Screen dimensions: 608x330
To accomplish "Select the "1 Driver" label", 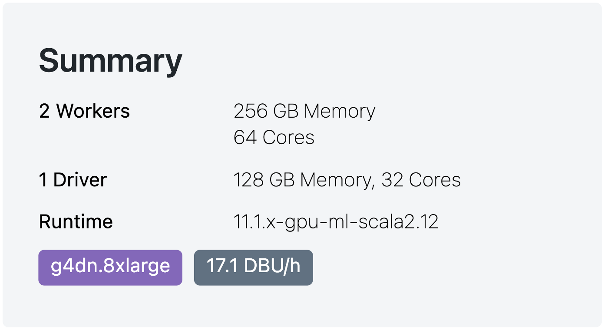I will click(73, 180).
